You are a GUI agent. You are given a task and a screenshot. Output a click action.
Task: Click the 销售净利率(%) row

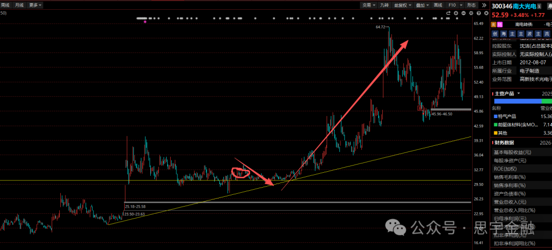click(x=522, y=185)
